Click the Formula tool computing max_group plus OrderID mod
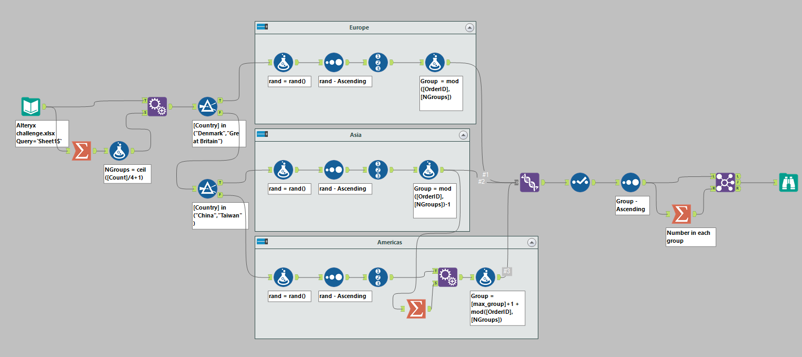Viewport: 802px width, 357px height. [x=484, y=277]
